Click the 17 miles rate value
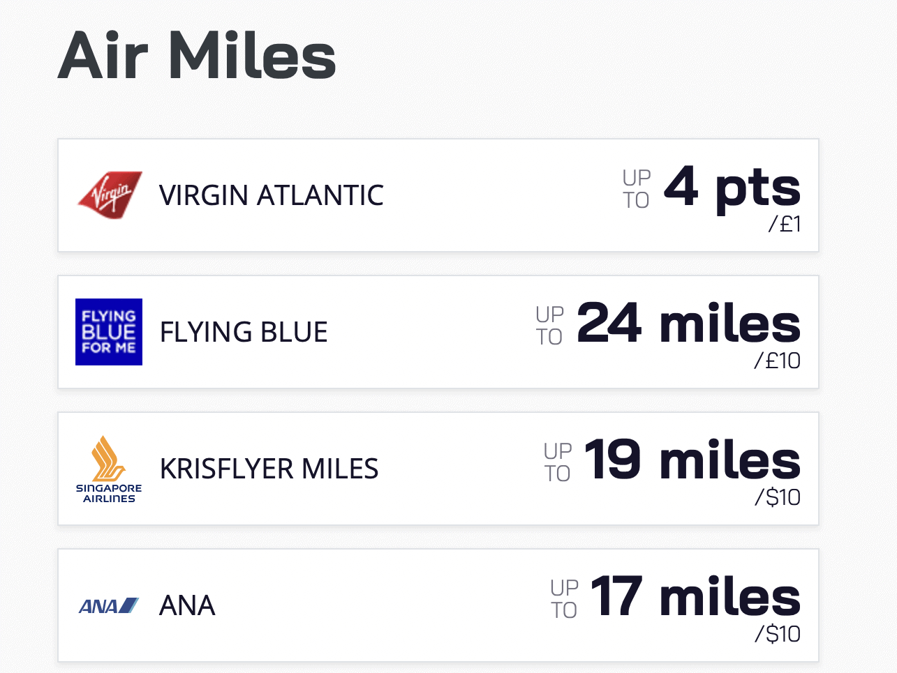 click(x=696, y=596)
